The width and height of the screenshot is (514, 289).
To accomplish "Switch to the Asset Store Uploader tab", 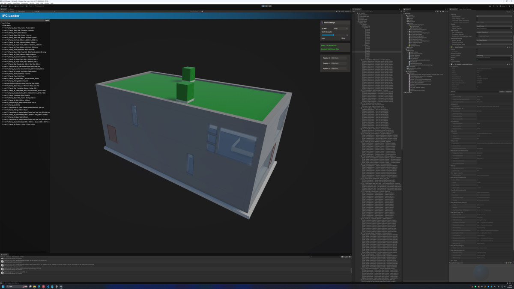I will (x=466, y=9).
